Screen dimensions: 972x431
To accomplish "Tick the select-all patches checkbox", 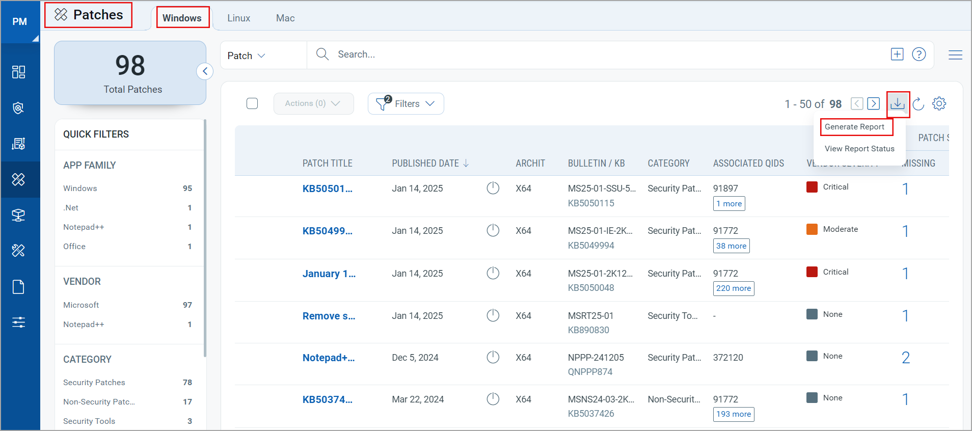I will (252, 104).
